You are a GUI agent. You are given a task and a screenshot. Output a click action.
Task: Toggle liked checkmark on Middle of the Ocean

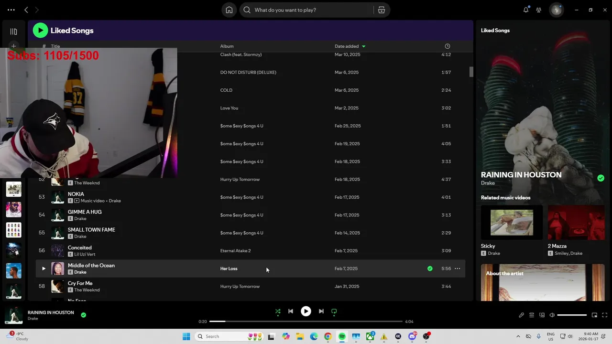pyautogui.click(x=430, y=269)
